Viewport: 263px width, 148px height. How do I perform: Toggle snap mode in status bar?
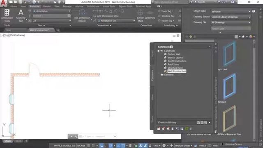[x=93, y=146]
